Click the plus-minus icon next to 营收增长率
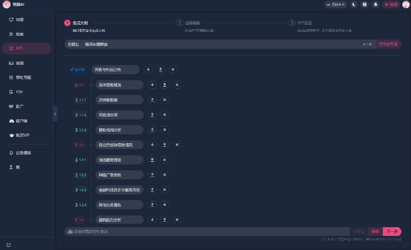This screenshot has height=250, width=411. tap(152, 115)
